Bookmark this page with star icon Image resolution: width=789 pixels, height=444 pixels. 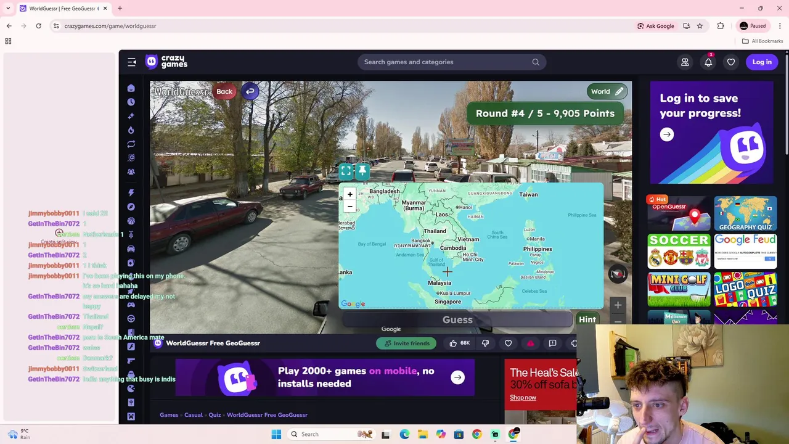pyautogui.click(x=700, y=26)
